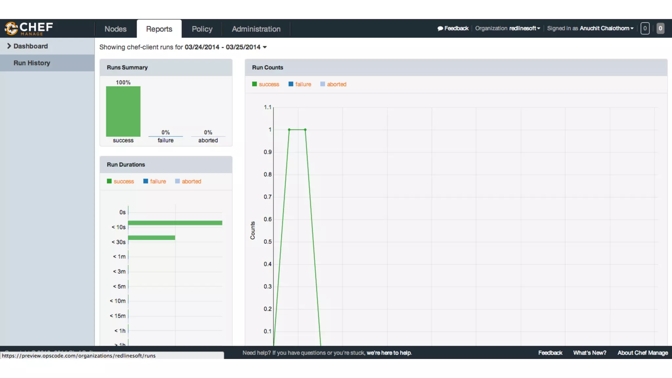Click the Feedback speech bubble icon
This screenshot has width=672, height=378.
(x=440, y=29)
